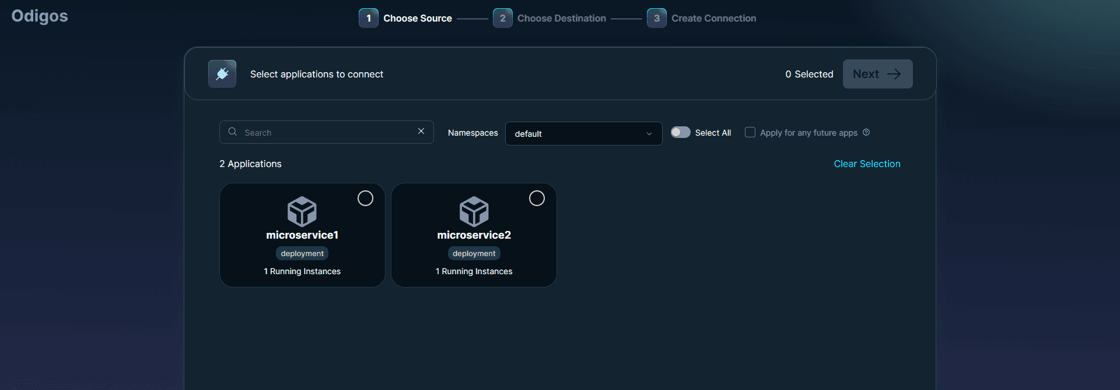Image resolution: width=1120 pixels, height=390 pixels.
Task: Open the Namespaces dropdown
Action: tap(583, 133)
